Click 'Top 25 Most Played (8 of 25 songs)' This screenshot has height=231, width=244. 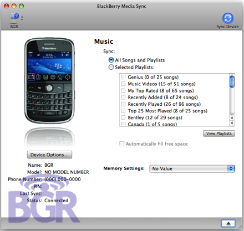click(167, 111)
